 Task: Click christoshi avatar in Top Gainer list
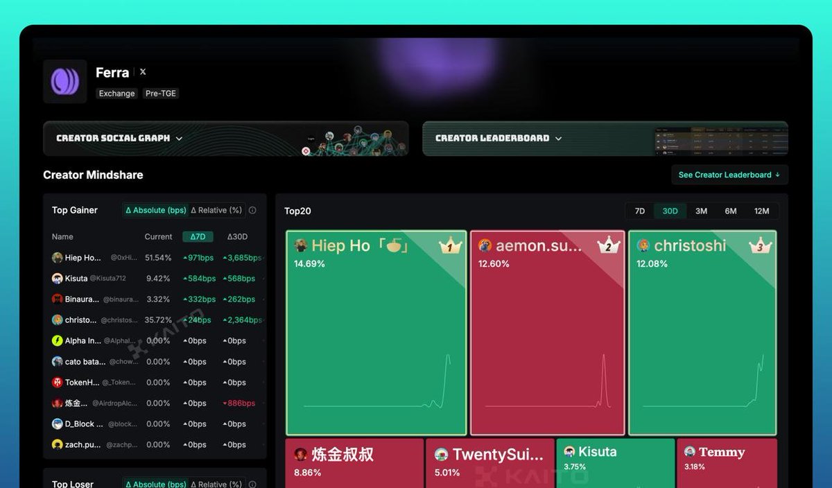(x=58, y=320)
